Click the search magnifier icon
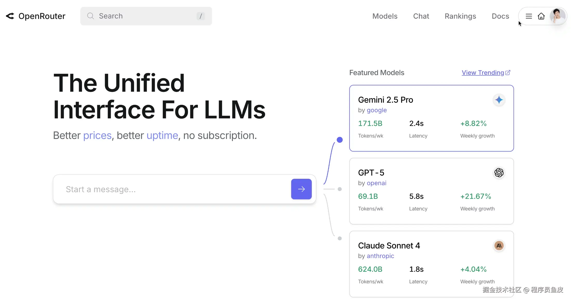The height and width of the screenshot is (301, 571). (90, 16)
